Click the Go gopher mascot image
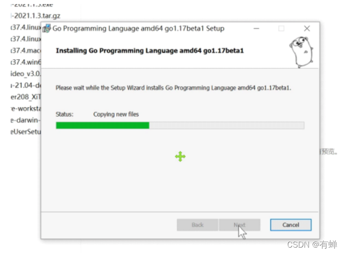The height and width of the screenshot is (253, 344). (301, 52)
